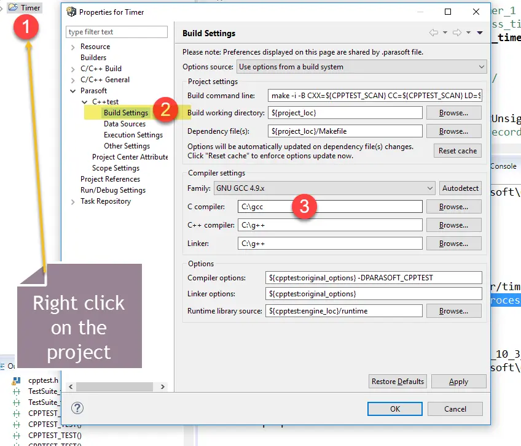Open Scope Settings page
This screenshot has height=446, width=521.
[116, 168]
